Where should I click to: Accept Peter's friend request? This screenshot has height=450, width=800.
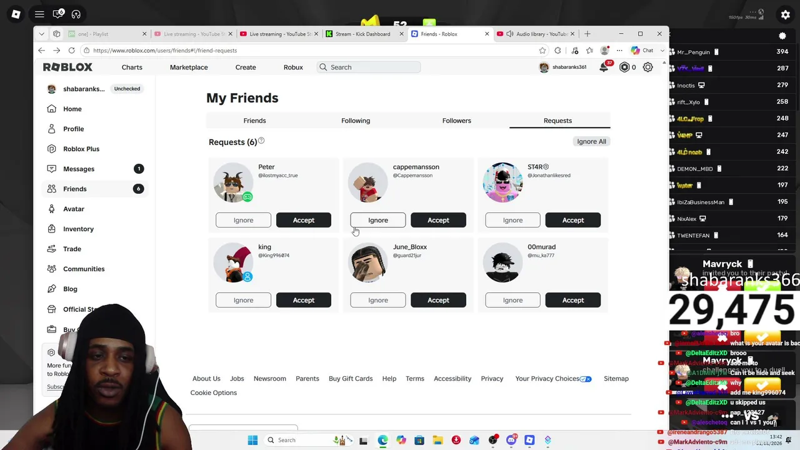coord(304,220)
